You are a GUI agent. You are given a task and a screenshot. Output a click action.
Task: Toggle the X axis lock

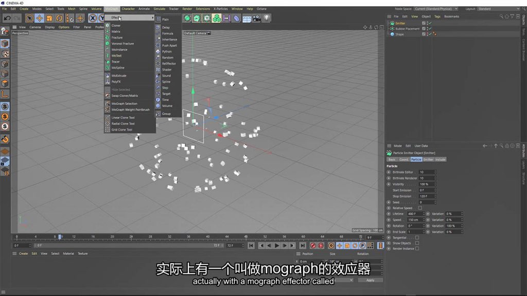point(93,18)
